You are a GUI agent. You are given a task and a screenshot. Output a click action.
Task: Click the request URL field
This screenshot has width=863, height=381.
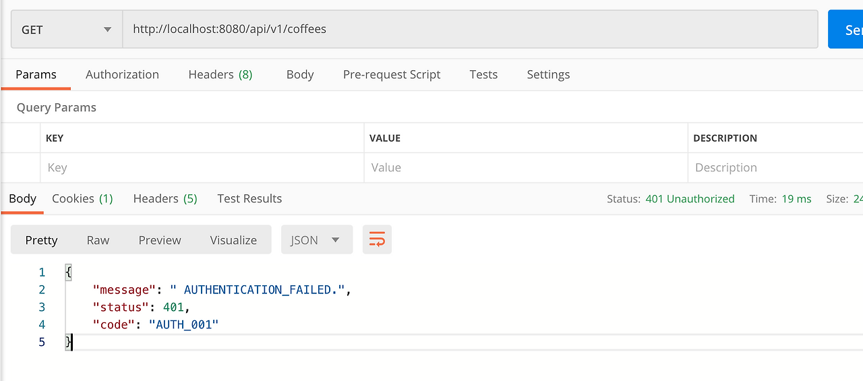tap(469, 30)
